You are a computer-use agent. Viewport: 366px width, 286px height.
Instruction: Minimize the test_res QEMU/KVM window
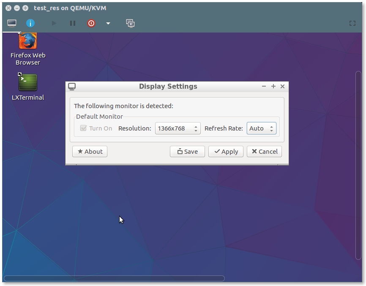[x=17, y=8]
